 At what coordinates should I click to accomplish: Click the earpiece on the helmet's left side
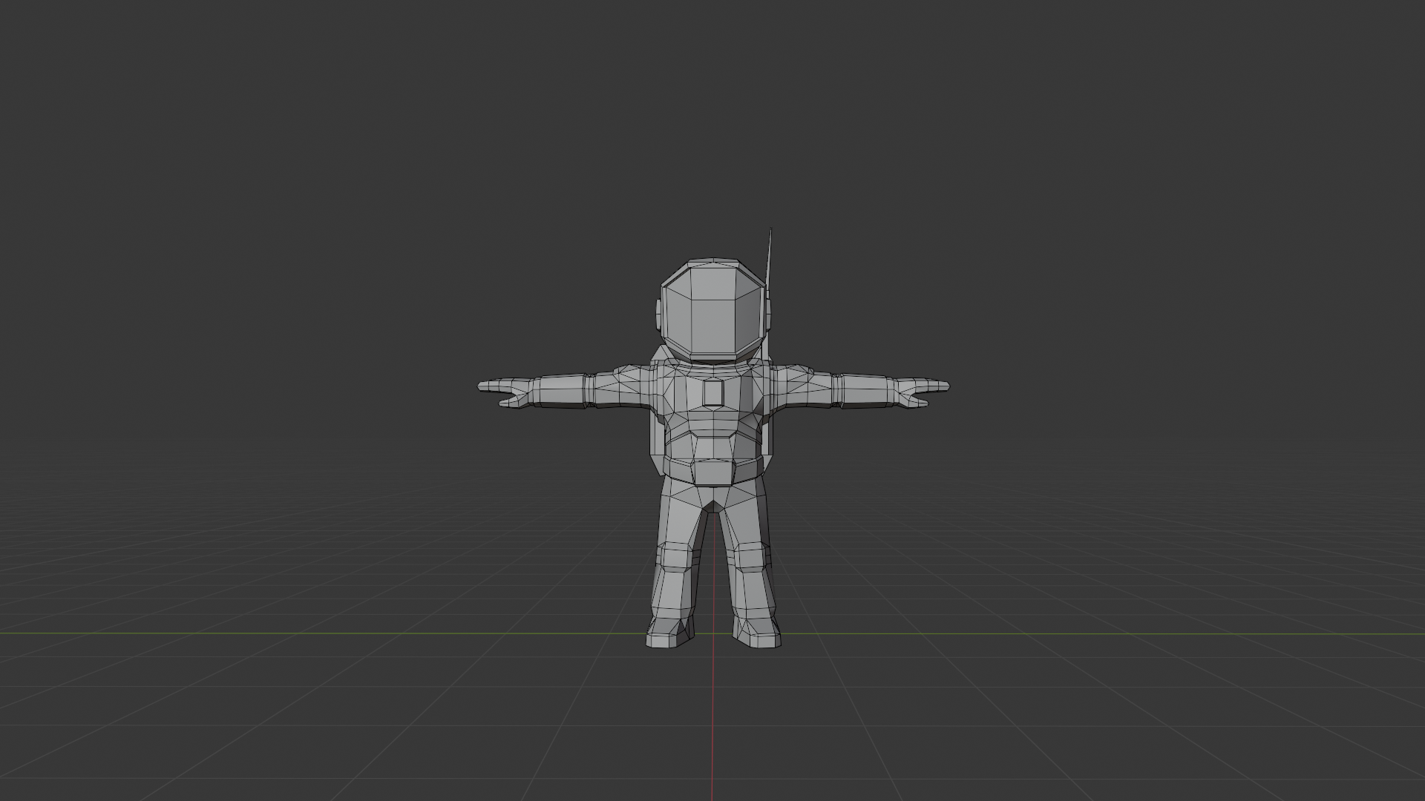[658, 315]
